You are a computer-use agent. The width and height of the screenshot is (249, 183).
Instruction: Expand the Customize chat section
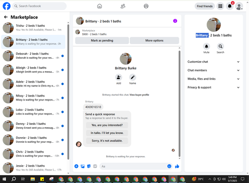pyautogui.click(x=214, y=62)
